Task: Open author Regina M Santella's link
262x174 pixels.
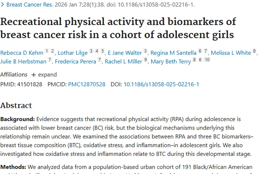Action: click(173, 53)
